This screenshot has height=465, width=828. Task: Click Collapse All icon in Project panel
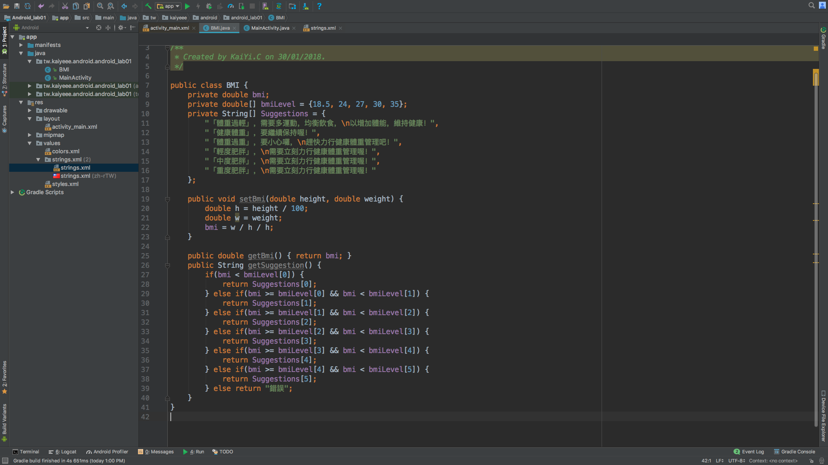tap(108, 28)
